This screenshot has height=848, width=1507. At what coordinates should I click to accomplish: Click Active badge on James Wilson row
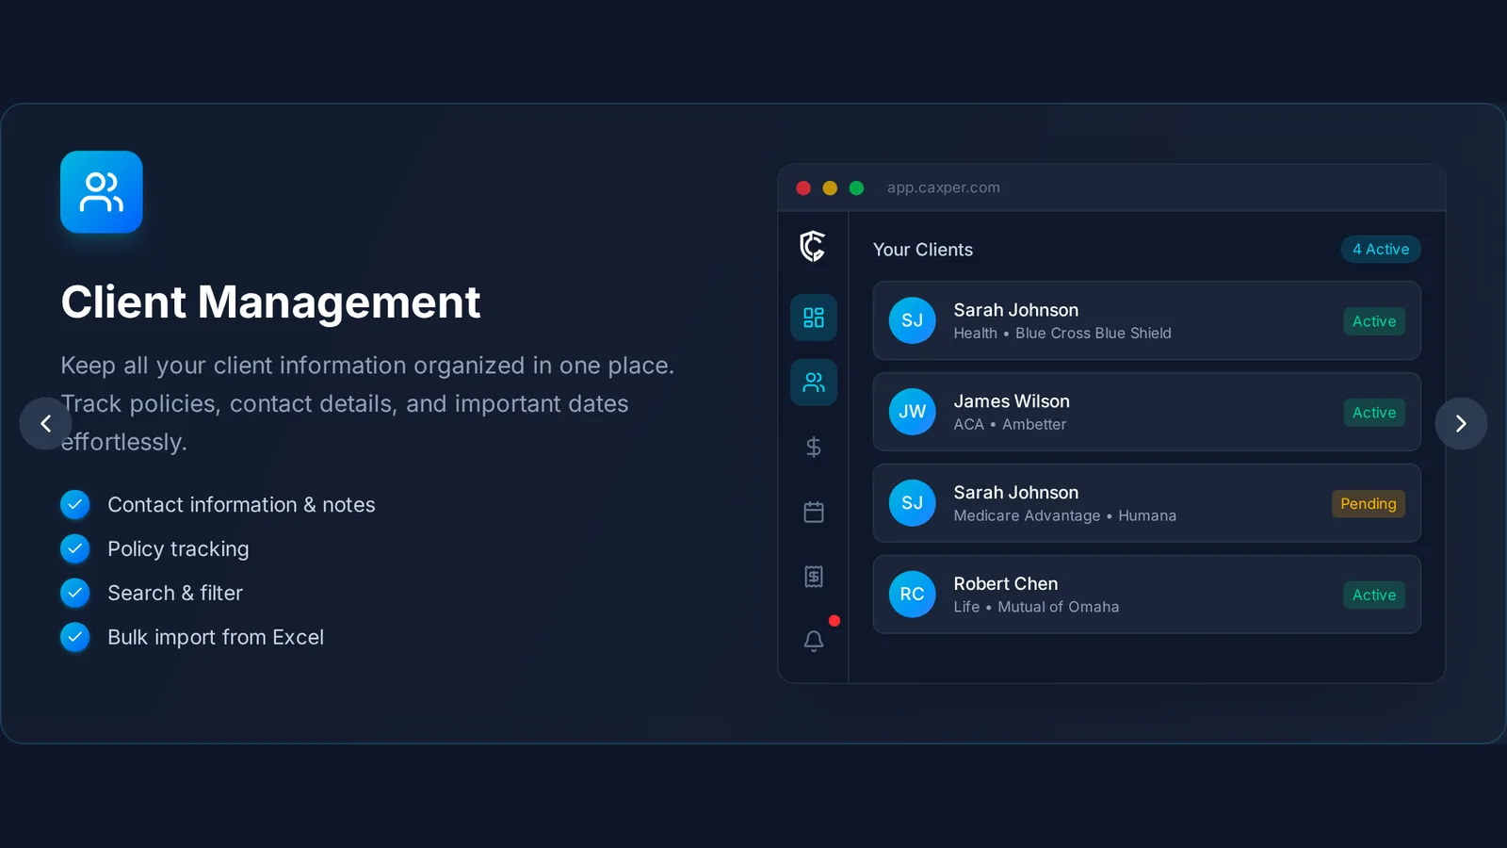(x=1374, y=413)
